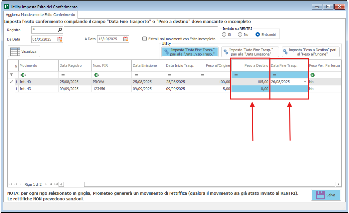Choose the Entrambi radio option
349x213 pixels.
pos(258,35)
